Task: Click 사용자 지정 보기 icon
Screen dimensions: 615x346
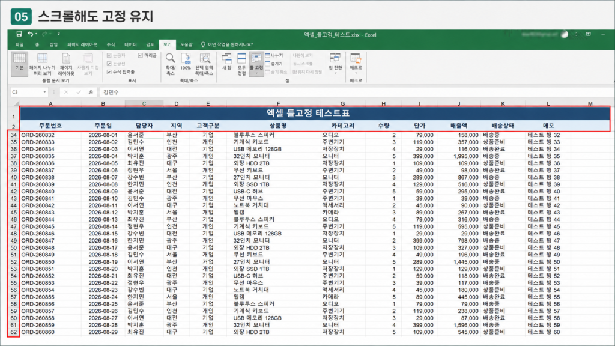Action: (88, 64)
